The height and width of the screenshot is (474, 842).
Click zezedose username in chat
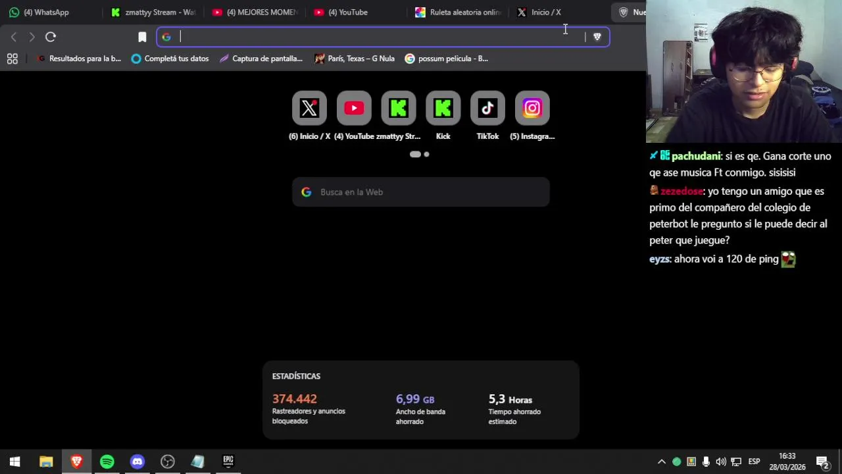click(x=681, y=192)
